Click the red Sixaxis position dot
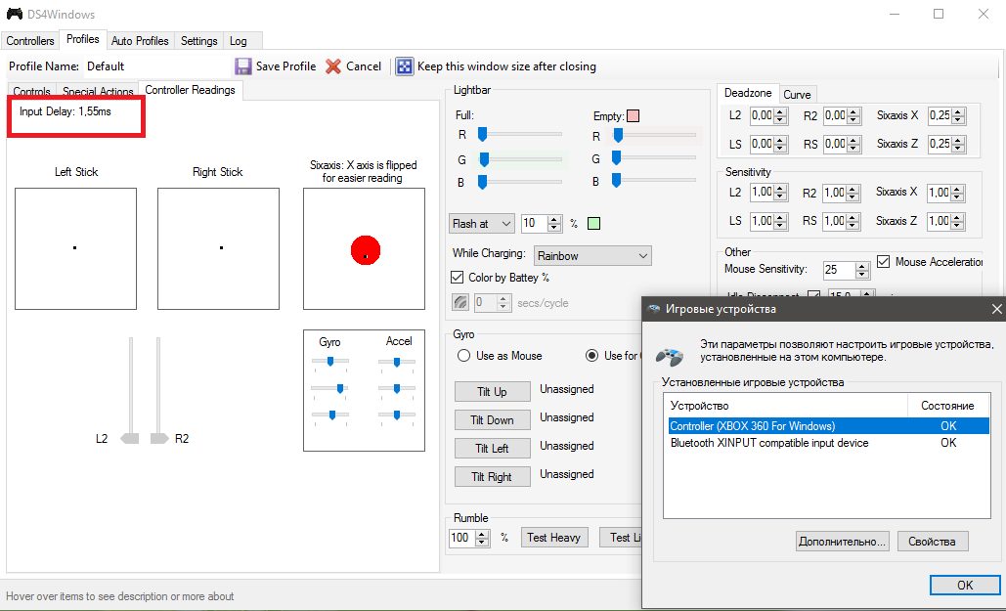 pos(366,249)
